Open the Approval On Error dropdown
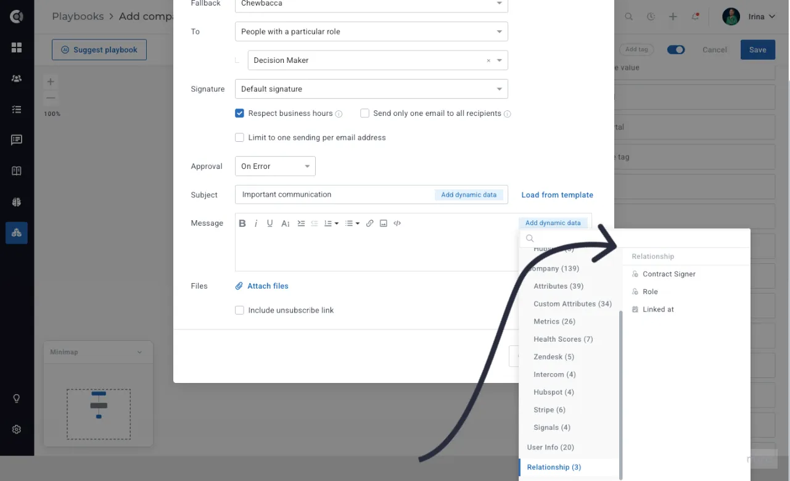The height and width of the screenshot is (481, 790). [275, 166]
